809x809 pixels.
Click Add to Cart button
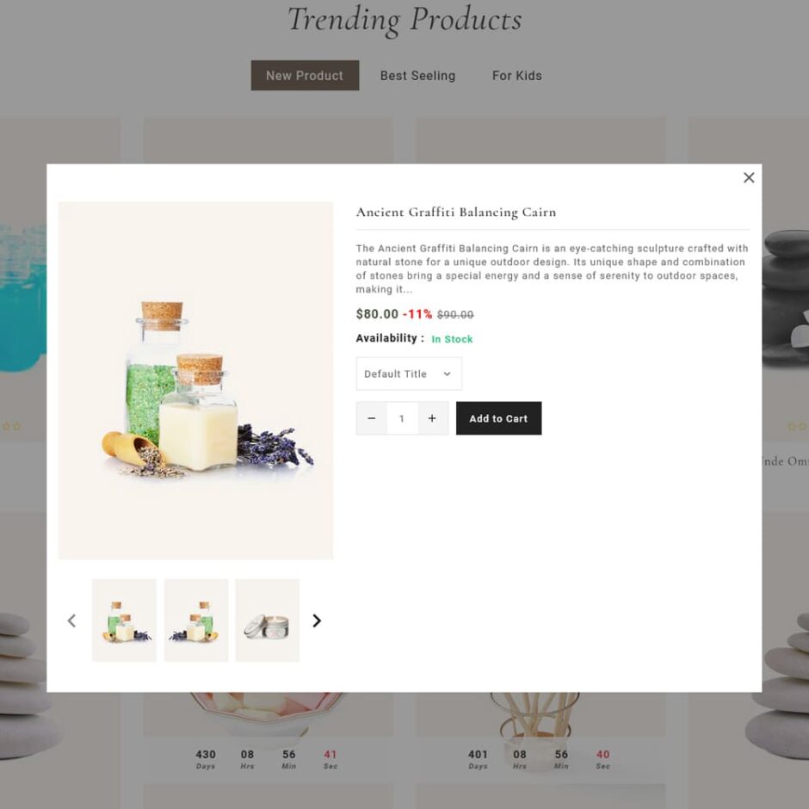coord(499,418)
